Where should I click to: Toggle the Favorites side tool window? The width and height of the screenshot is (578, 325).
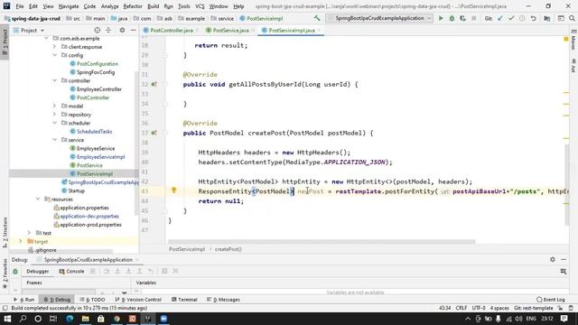5,274
